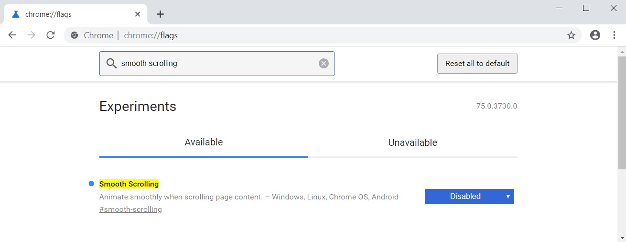
Task: Click the forward navigation arrow
Action: pos(32,35)
